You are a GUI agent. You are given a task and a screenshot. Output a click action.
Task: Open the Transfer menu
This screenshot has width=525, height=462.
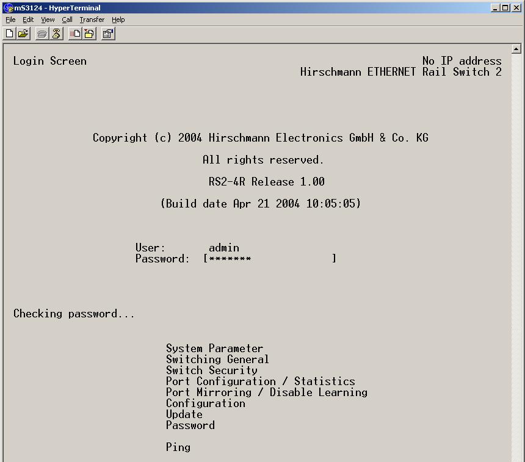pyautogui.click(x=92, y=20)
